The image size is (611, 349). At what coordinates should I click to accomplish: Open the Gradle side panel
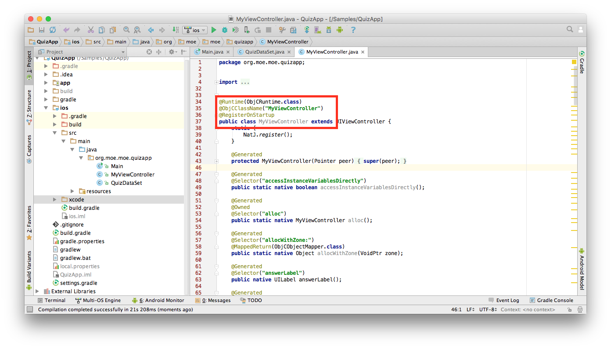[x=582, y=62]
